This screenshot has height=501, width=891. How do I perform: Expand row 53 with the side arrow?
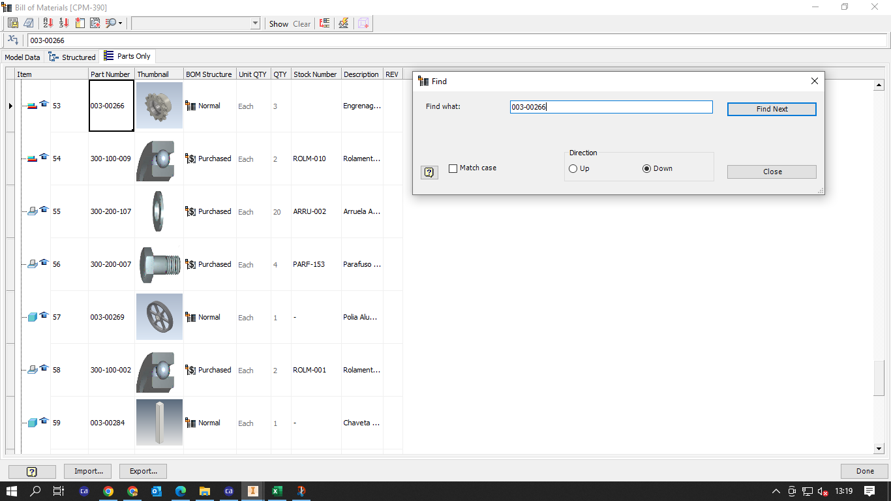[10, 105]
